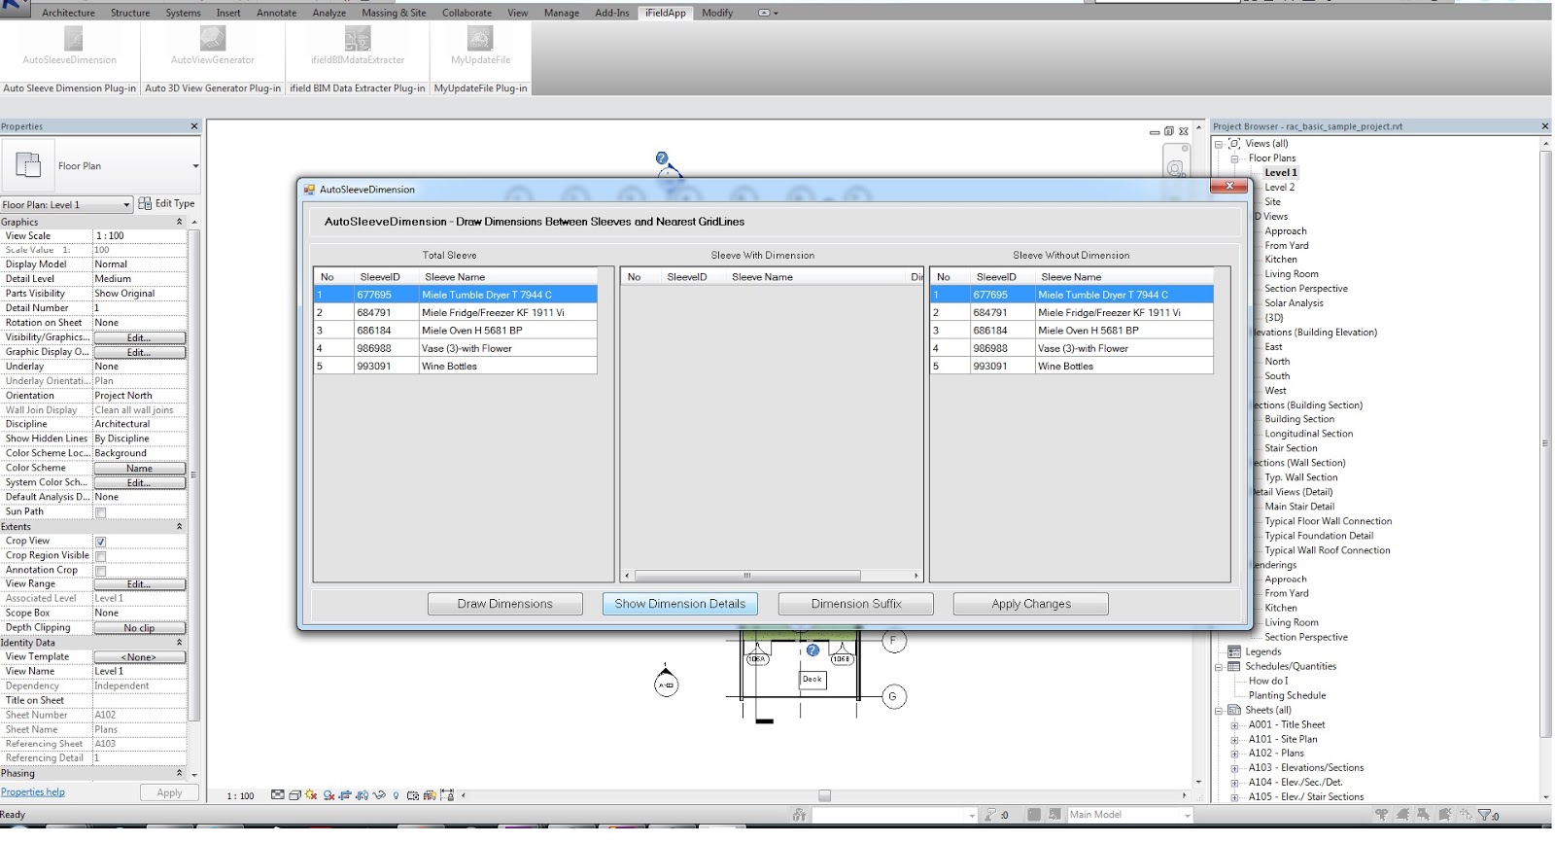This screenshot has width=1555, height=843.
Task: Open the ifieldBIMdataExtracter plug-in icon
Action: tap(358, 39)
